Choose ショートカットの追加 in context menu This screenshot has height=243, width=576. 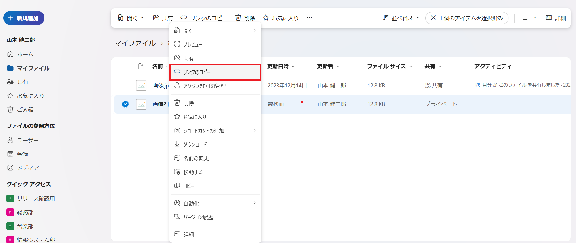click(215, 131)
